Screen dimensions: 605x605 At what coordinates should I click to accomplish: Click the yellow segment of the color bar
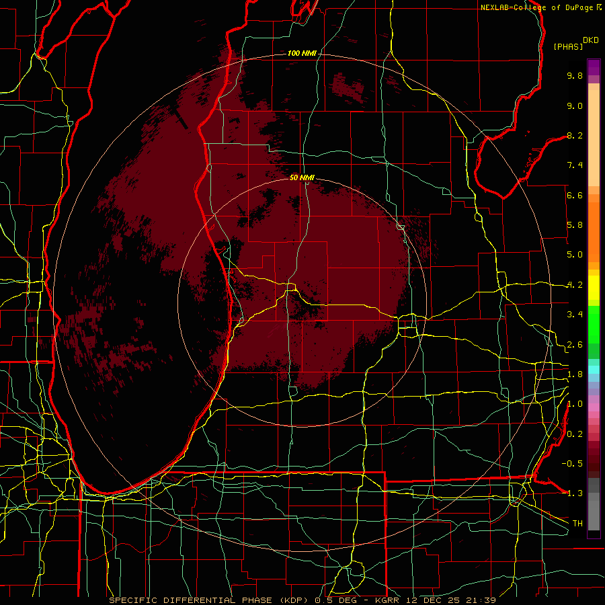[x=594, y=288]
